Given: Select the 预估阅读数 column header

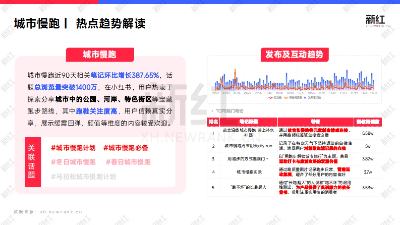Looking at the screenshot, I should (x=368, y=121).
